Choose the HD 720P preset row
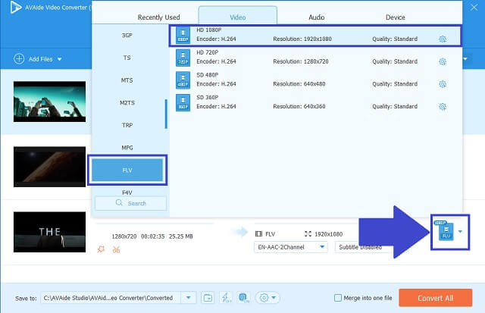Screen dimensions: 485x313 coord(315,58)
